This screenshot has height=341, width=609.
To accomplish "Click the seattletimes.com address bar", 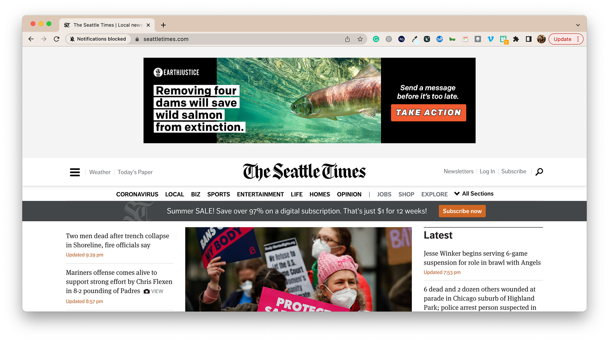I will point(238,39).
